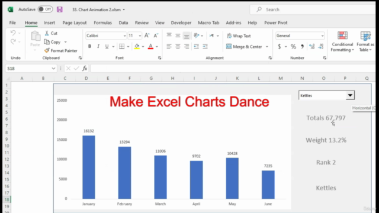Select column D header
Image resolution: width=379 pixels, height=213 pixels.
[x=86, y=78]
